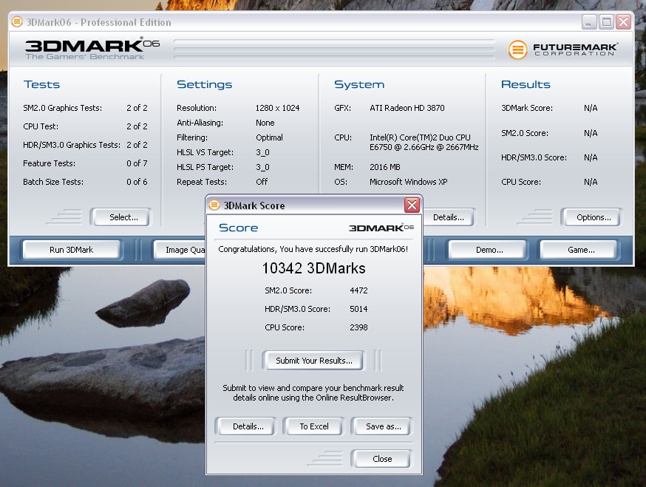This screenshot has width=646, height=487.
Task: Click the System section heading
Action: 359,84
